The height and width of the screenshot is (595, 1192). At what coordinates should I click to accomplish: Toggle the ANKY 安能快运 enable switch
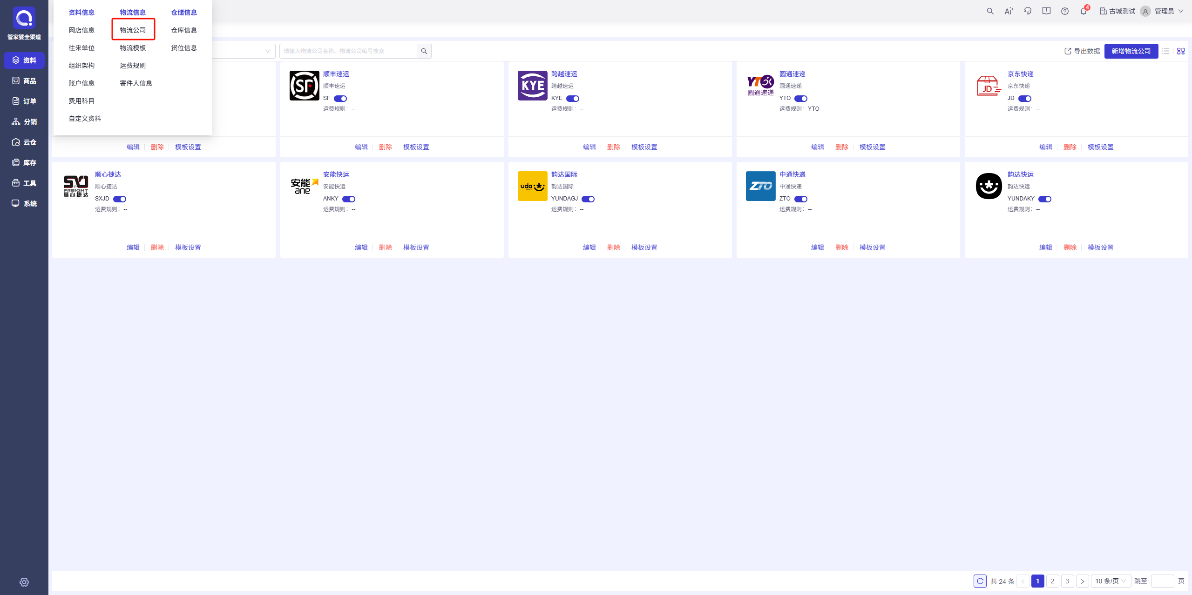(349, 199)
